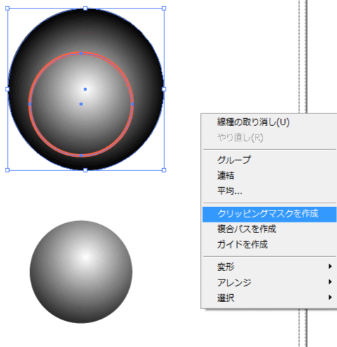Expand the アレンジ submenu

tap(269, 282)
